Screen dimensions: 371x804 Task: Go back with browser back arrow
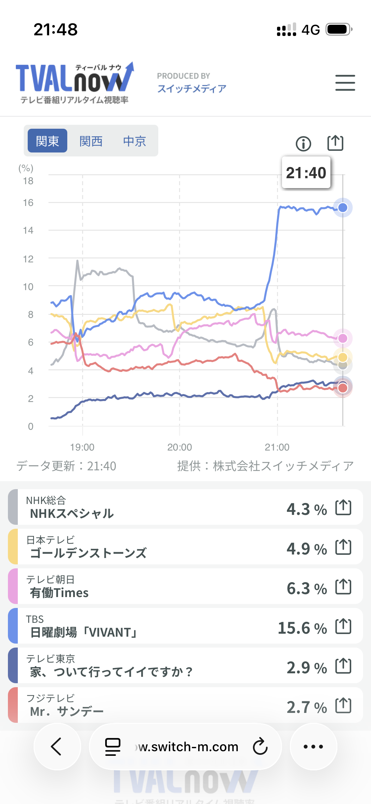click(57, 747)
